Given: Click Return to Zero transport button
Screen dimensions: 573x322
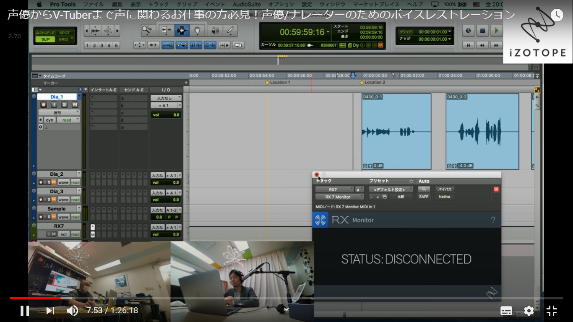Looking at the screenshot, I should click(x=468, y=45).
